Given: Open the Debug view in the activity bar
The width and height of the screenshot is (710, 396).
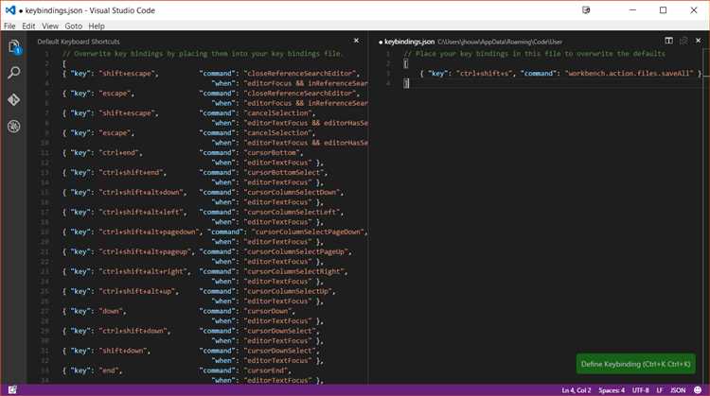Looking at the screenshot, I should tap(14, 126).
